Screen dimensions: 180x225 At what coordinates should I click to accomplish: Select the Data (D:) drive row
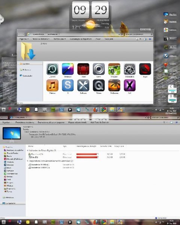[77, 157]
